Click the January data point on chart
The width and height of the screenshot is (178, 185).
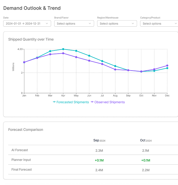click(24, 62)
